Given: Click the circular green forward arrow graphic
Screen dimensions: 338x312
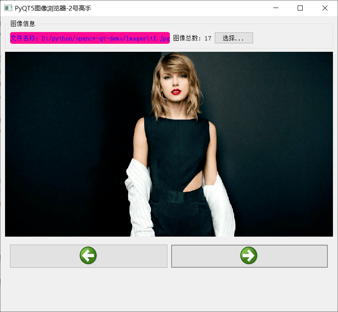Looking at the screenshot, I should pos(249,255).
